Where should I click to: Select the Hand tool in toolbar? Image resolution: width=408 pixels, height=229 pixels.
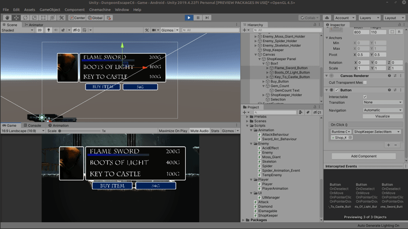(7, 17)
